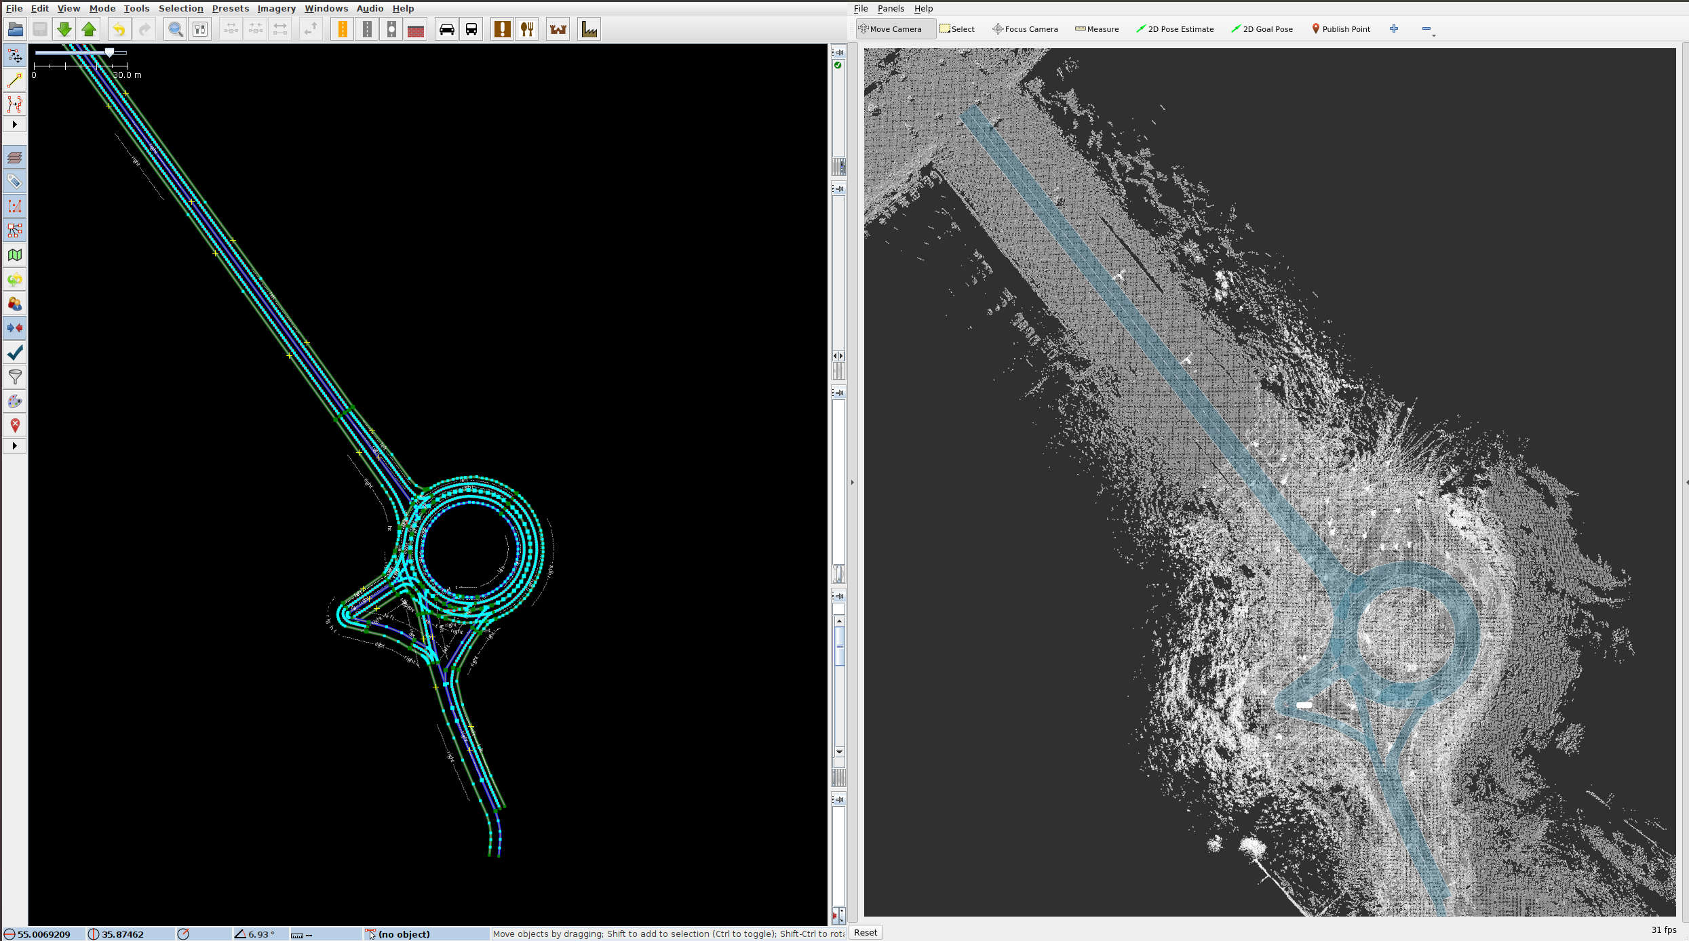This screenshot has height=941, width=1689.
Task: Select the factory preset icon
Action: click(x=589, y=29)
